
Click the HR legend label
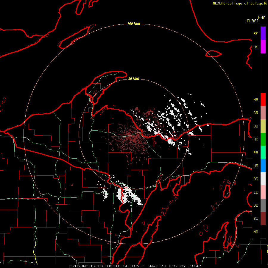click(x=255, y=139)
